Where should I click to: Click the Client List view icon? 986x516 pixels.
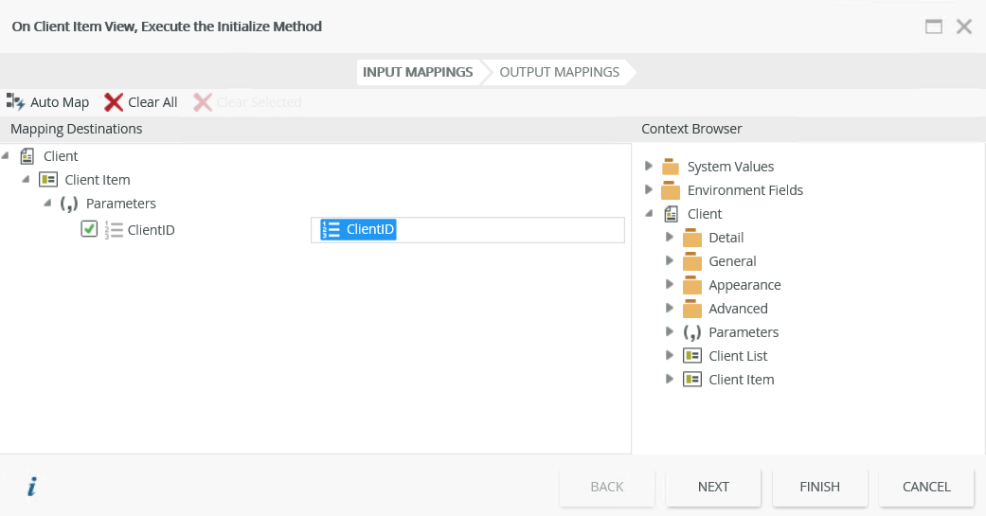692,356
